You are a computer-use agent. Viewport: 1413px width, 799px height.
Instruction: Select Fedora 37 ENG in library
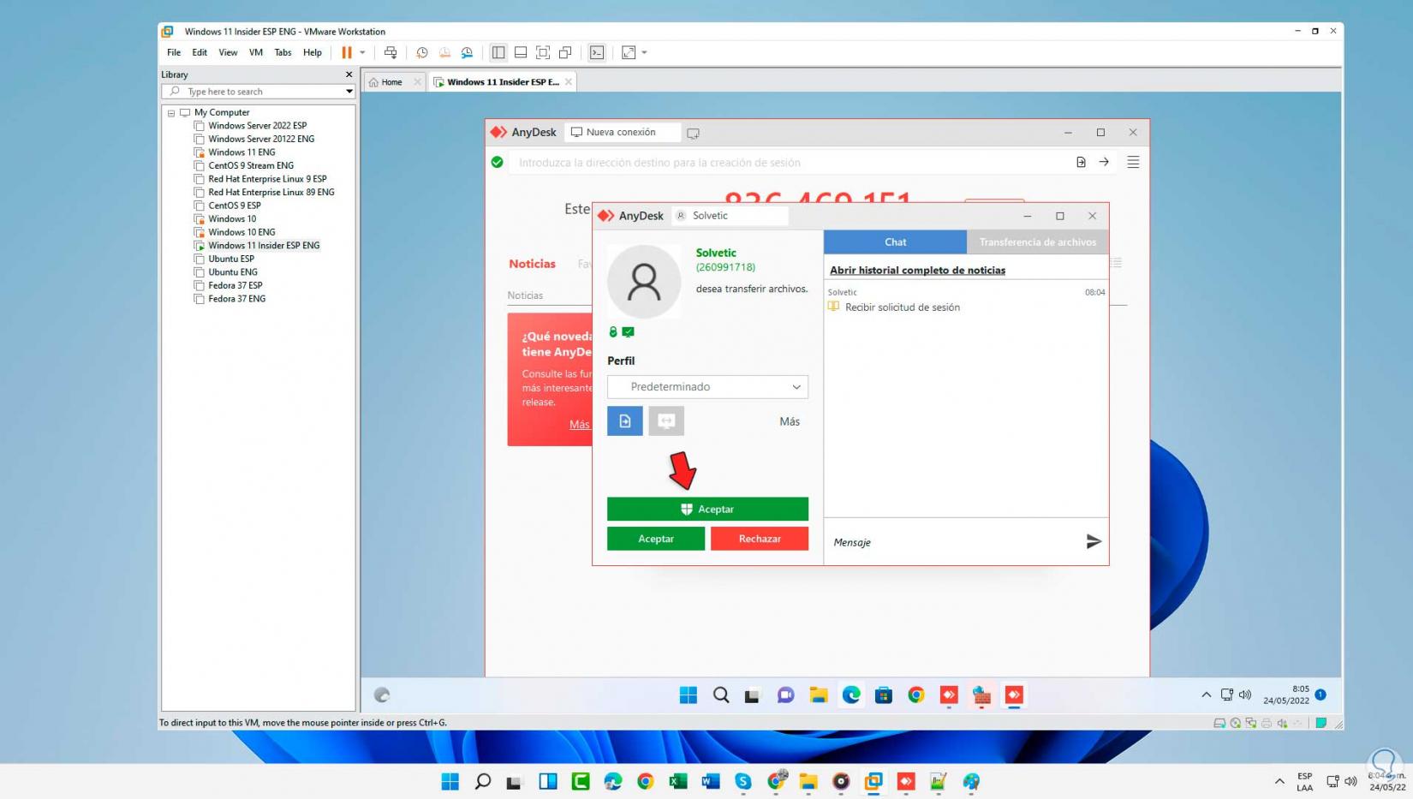click(236, 299)
